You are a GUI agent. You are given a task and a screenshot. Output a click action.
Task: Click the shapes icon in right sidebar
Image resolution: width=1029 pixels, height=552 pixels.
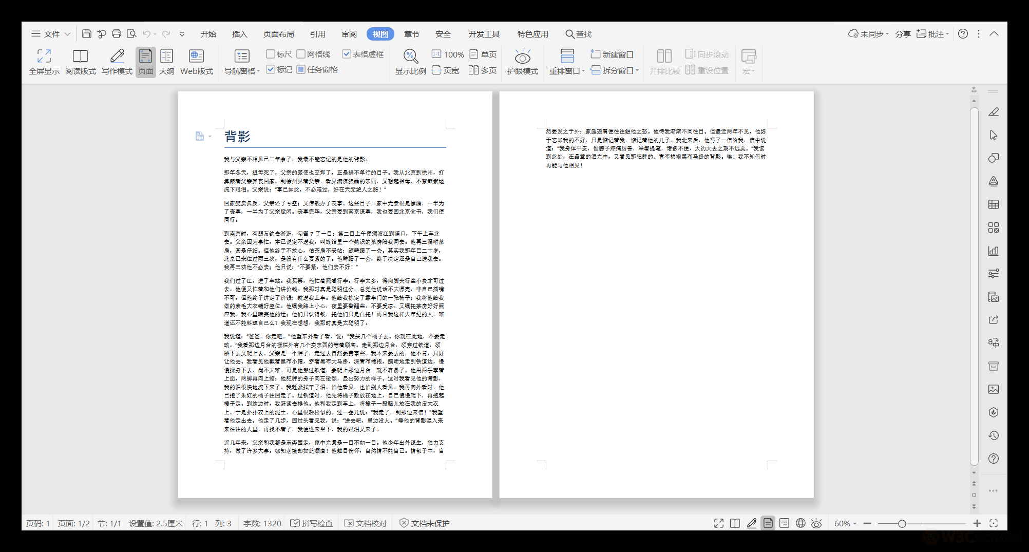coord(994,158)
